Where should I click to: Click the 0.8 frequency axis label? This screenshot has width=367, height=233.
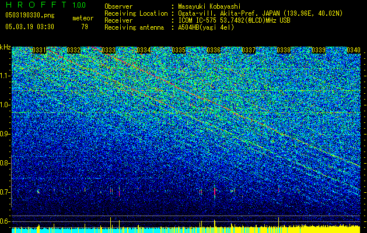point(4,163)
